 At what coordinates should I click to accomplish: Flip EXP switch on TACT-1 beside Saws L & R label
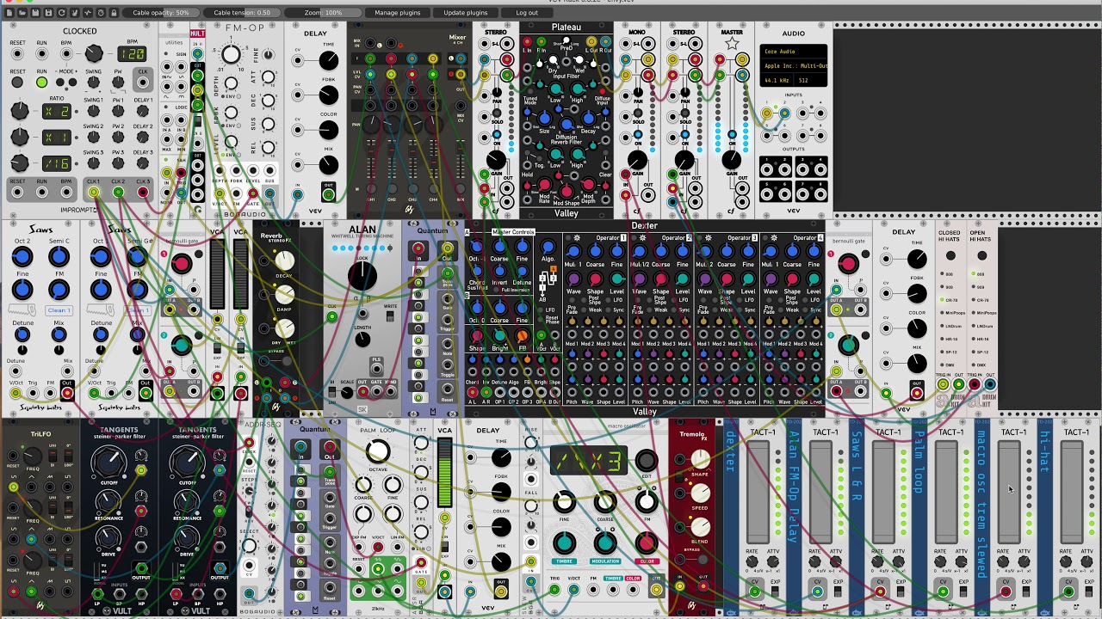point(901,591)
